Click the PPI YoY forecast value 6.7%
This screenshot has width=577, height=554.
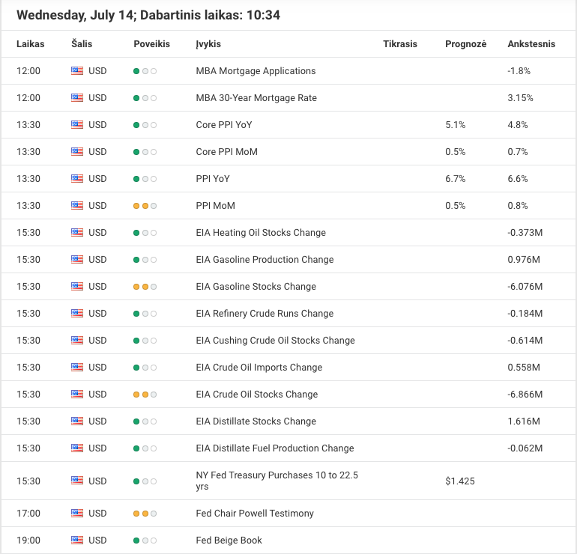[455, 179]
